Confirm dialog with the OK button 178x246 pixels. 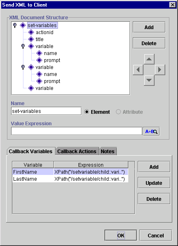(121, 235)
